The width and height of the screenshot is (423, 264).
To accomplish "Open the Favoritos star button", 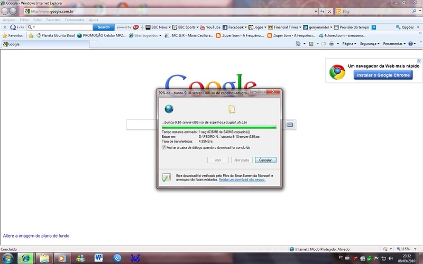I will (x=12, y=35).
